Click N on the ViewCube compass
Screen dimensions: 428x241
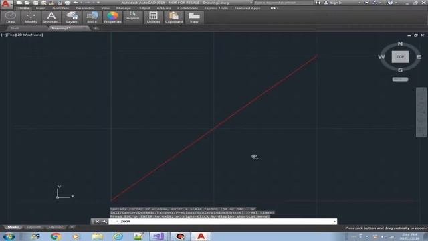pos(400,44)
